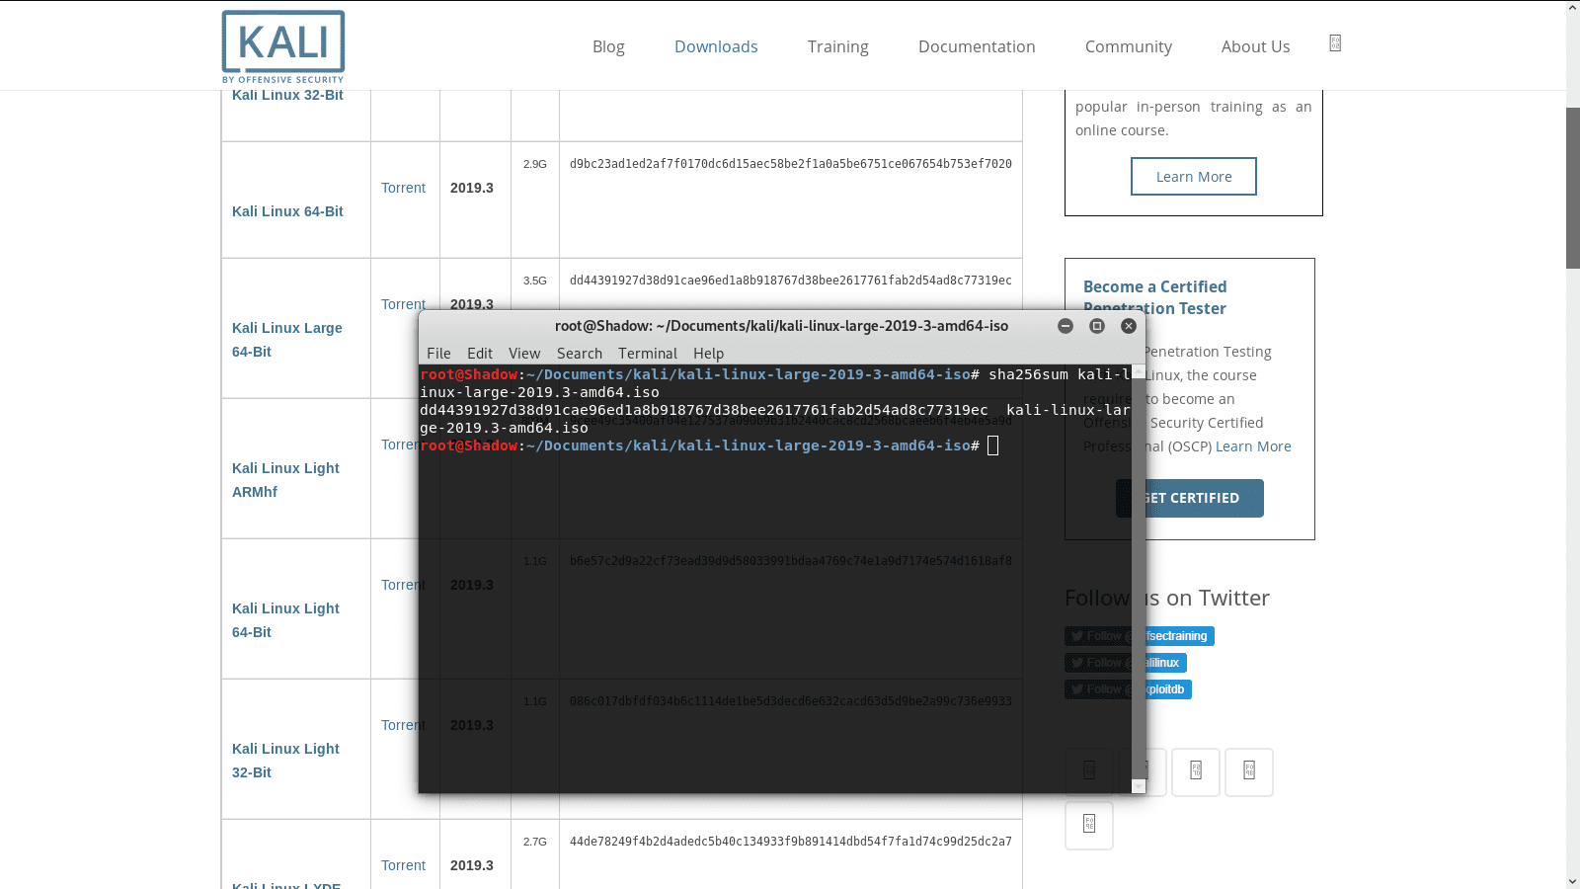Click the terminal scrollbar up arrow
Screen dimensions: 1580x889
point(1139,371)
